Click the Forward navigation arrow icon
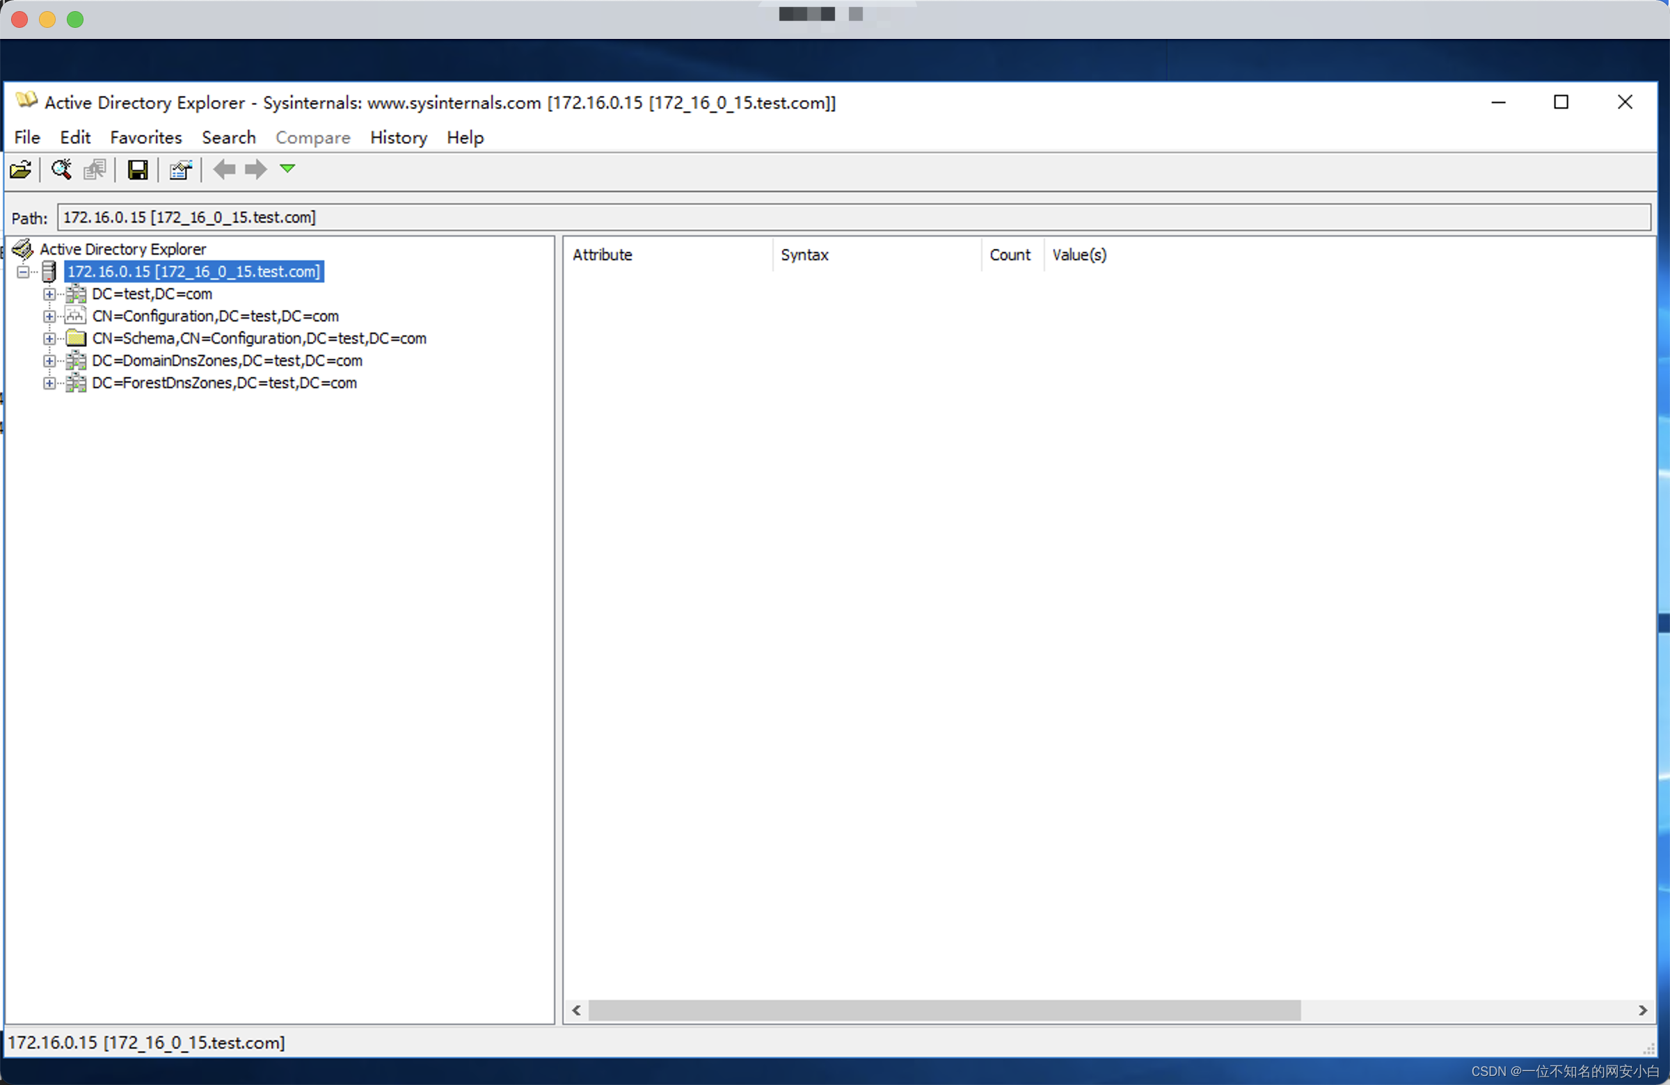Screen dimensions: 1670x1085 coord(255,170)
